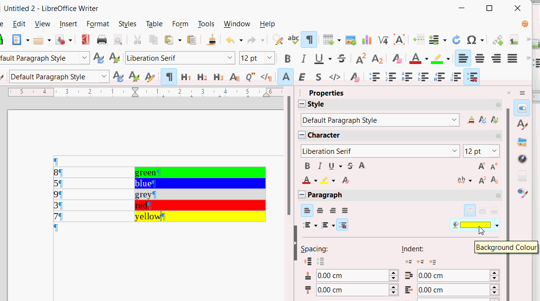Click the Clone Formatting paintbrush icon

(x=211, y=40)
